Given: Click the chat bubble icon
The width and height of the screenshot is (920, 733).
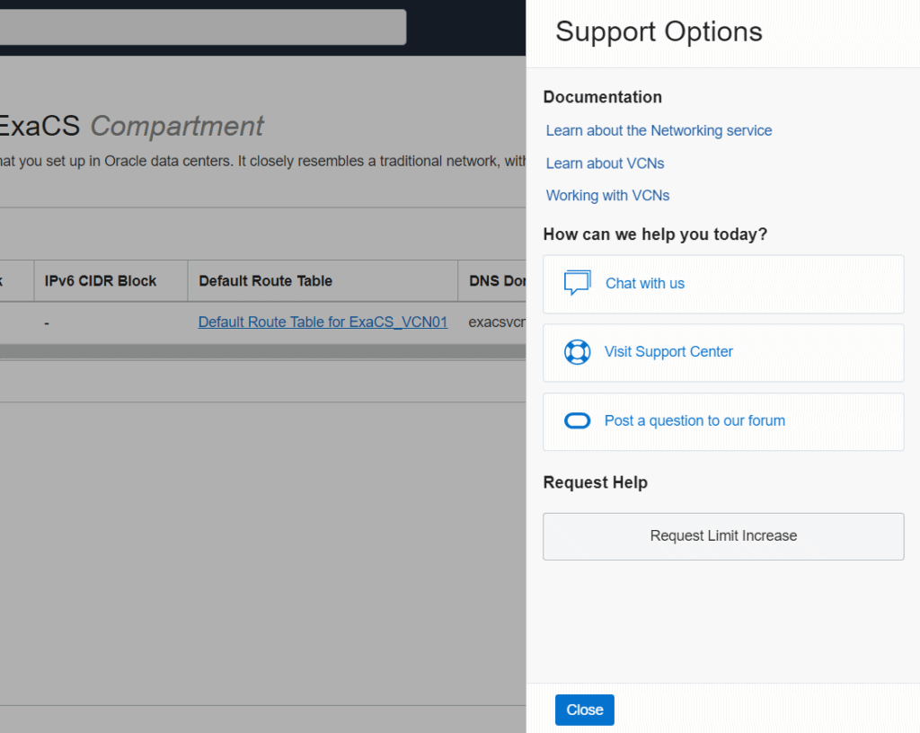Looking at the screenshot, I should coord(577,283).
